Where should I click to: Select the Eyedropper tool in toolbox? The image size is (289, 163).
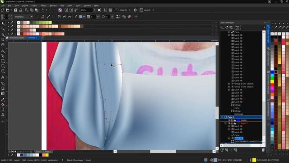[x=3, y=100]
